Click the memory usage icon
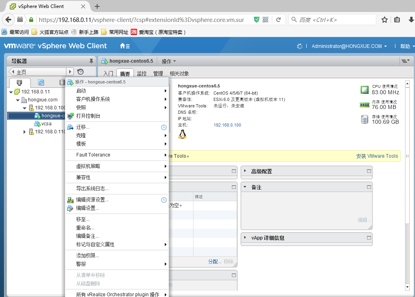Viewport: 415px width, 297px height. click(x=365, y=105)
